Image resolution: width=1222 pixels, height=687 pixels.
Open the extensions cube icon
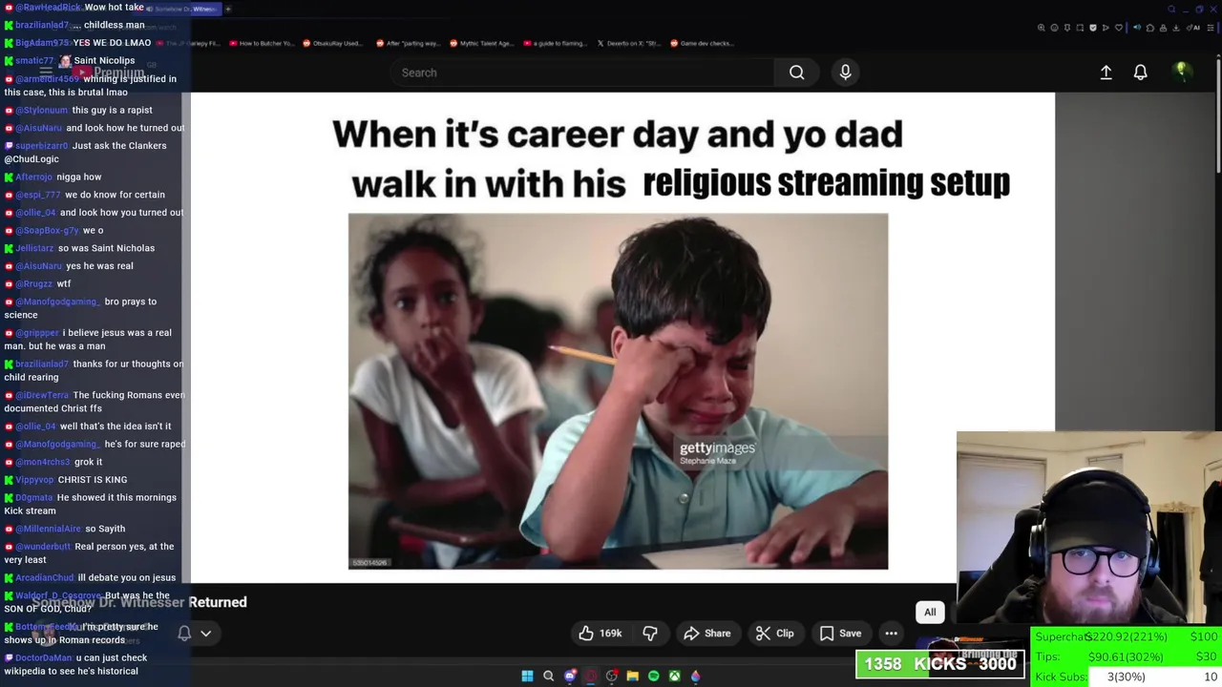pos(1150,28)
